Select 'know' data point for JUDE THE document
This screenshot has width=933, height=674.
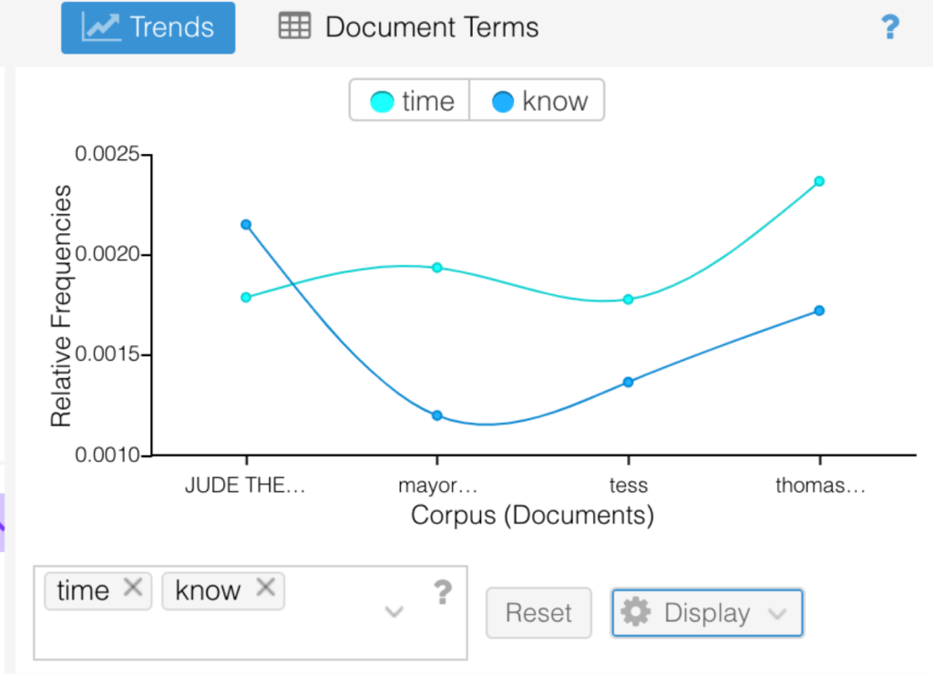246,224
